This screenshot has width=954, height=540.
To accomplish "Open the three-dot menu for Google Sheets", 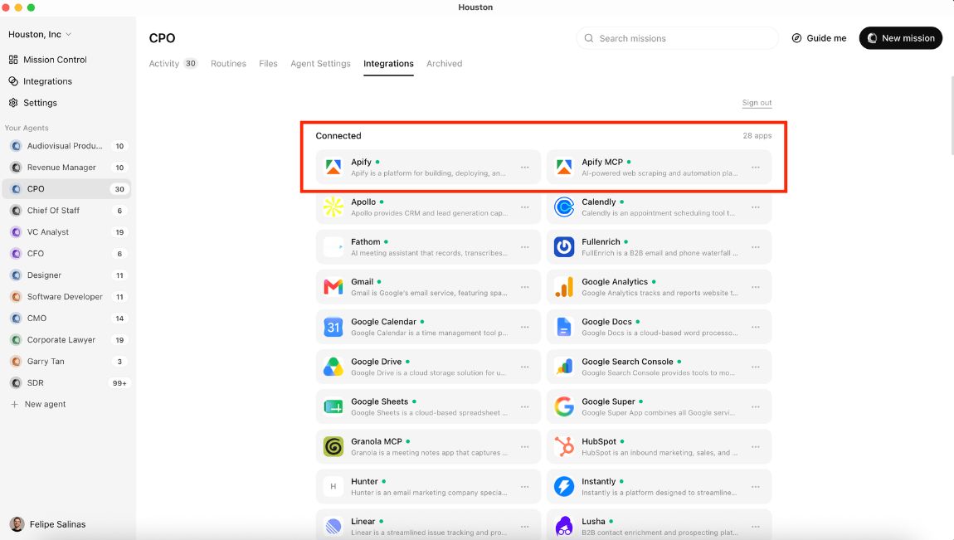I will (524, 406).
